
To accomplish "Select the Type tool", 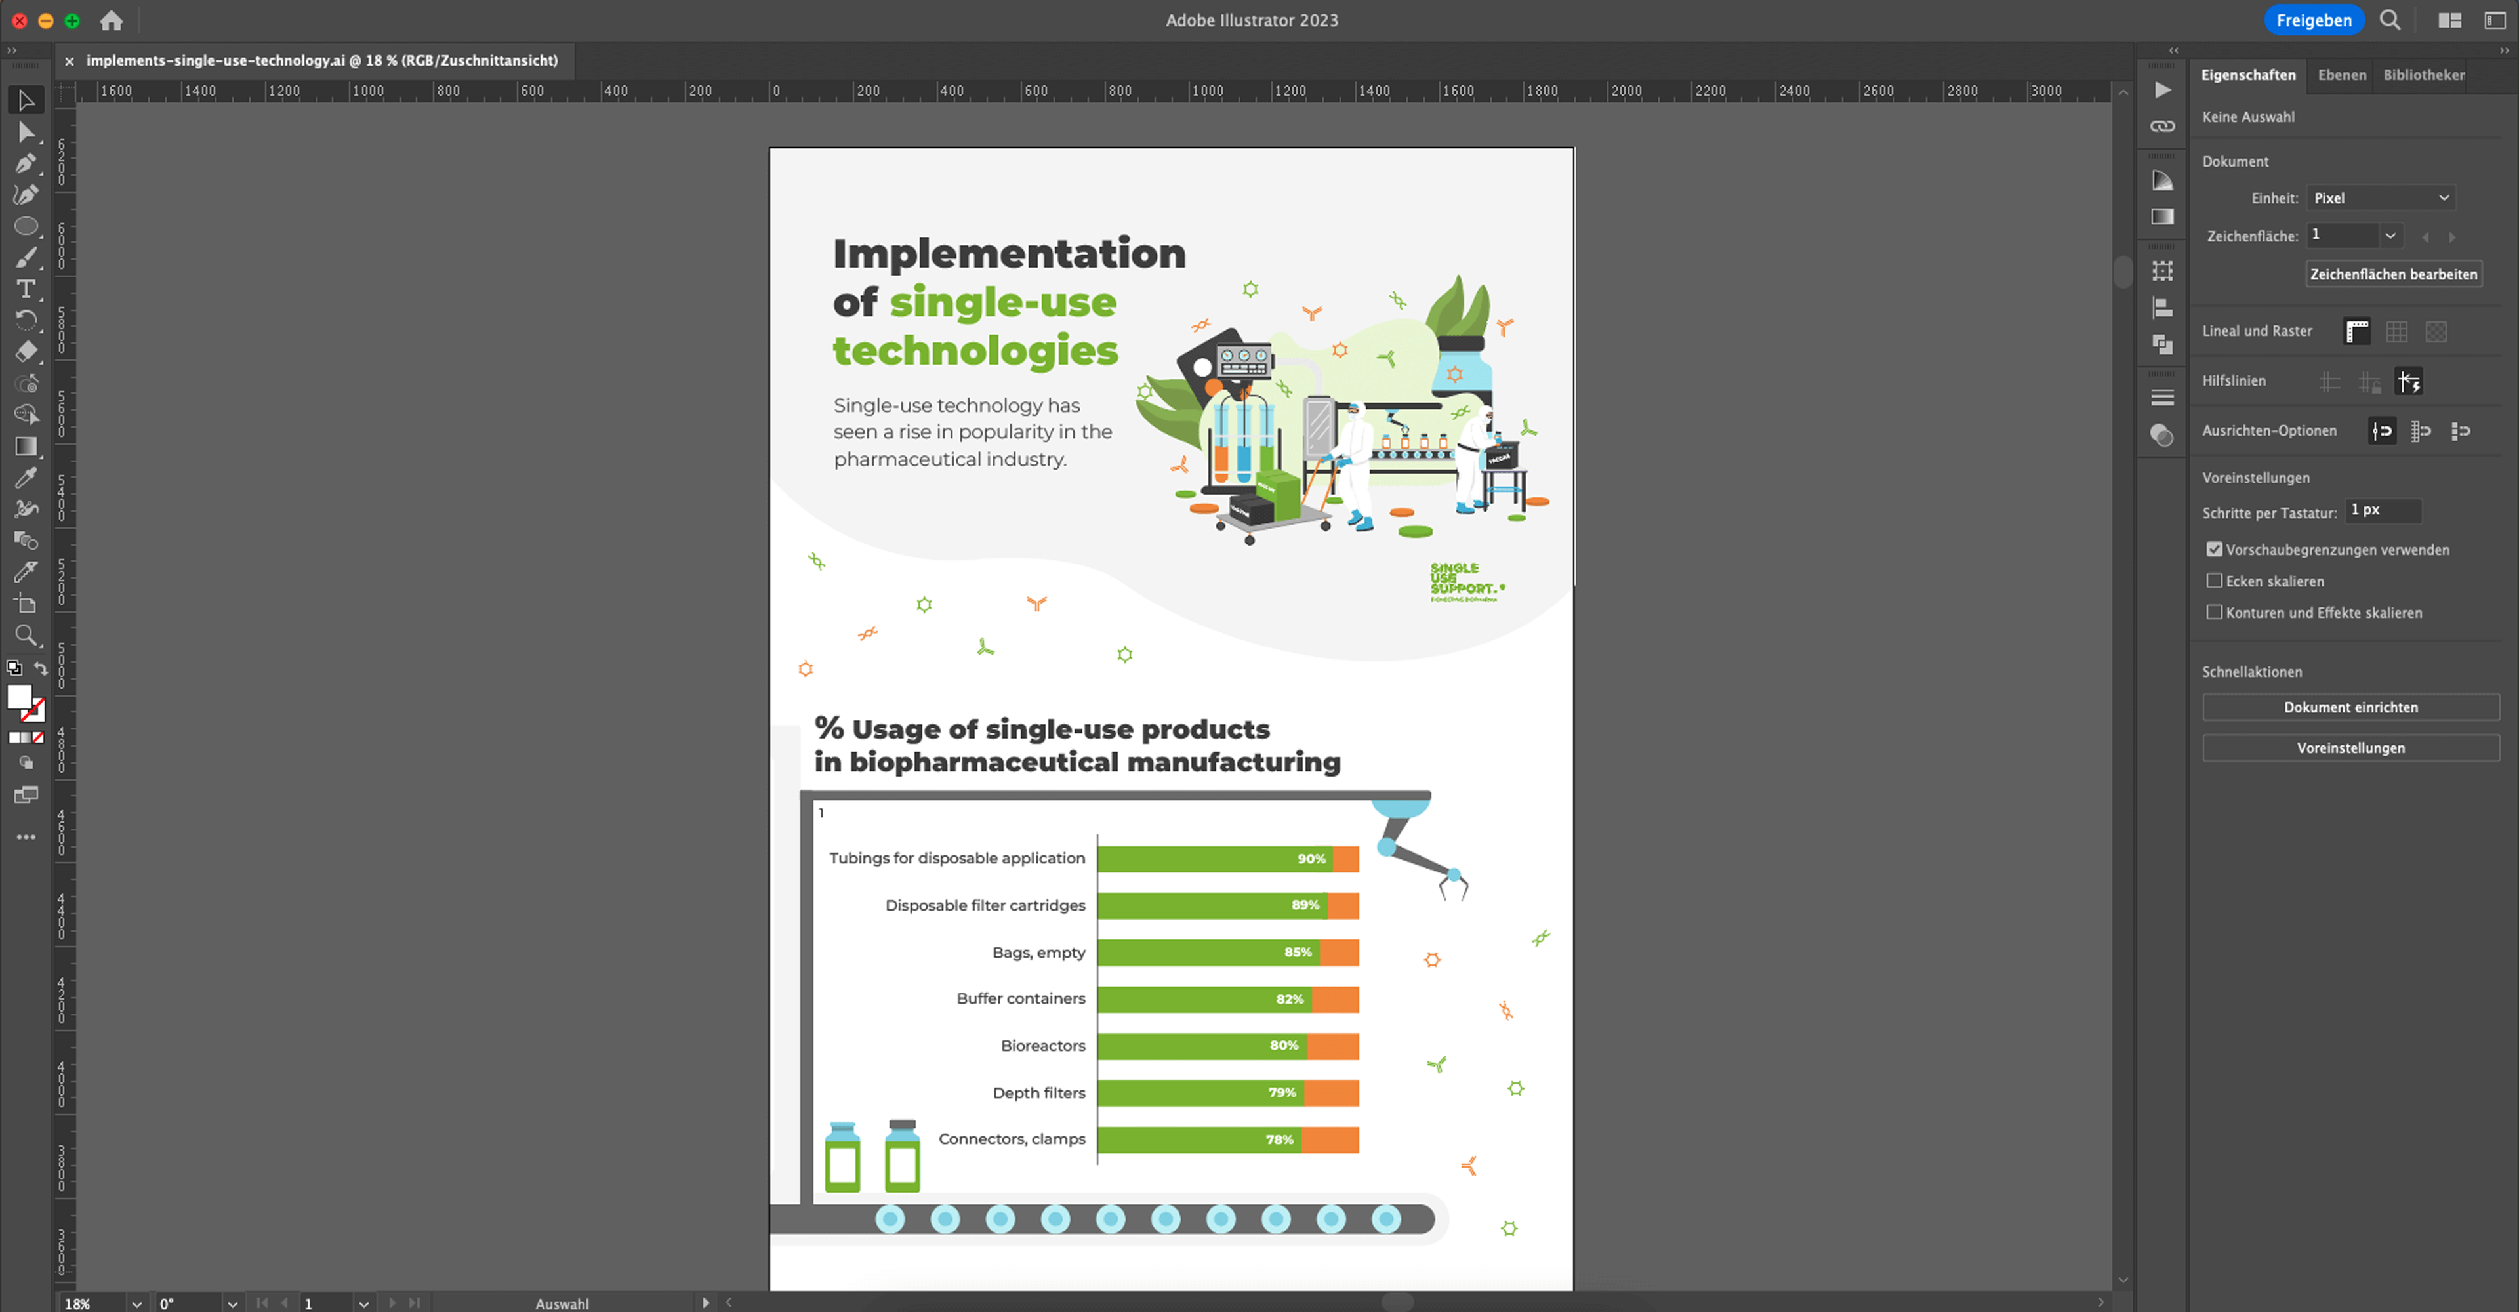I will tap(26, 289).
